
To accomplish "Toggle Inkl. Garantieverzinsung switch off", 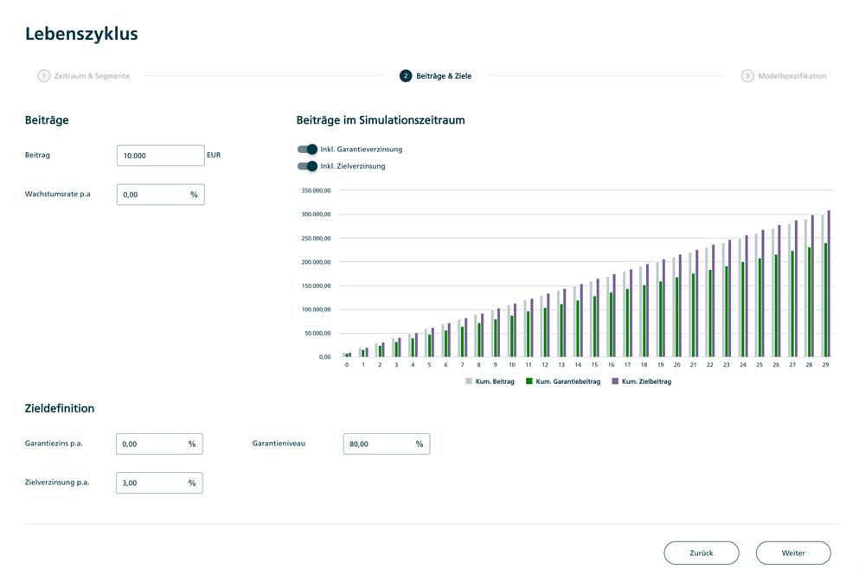I will 307,150.
